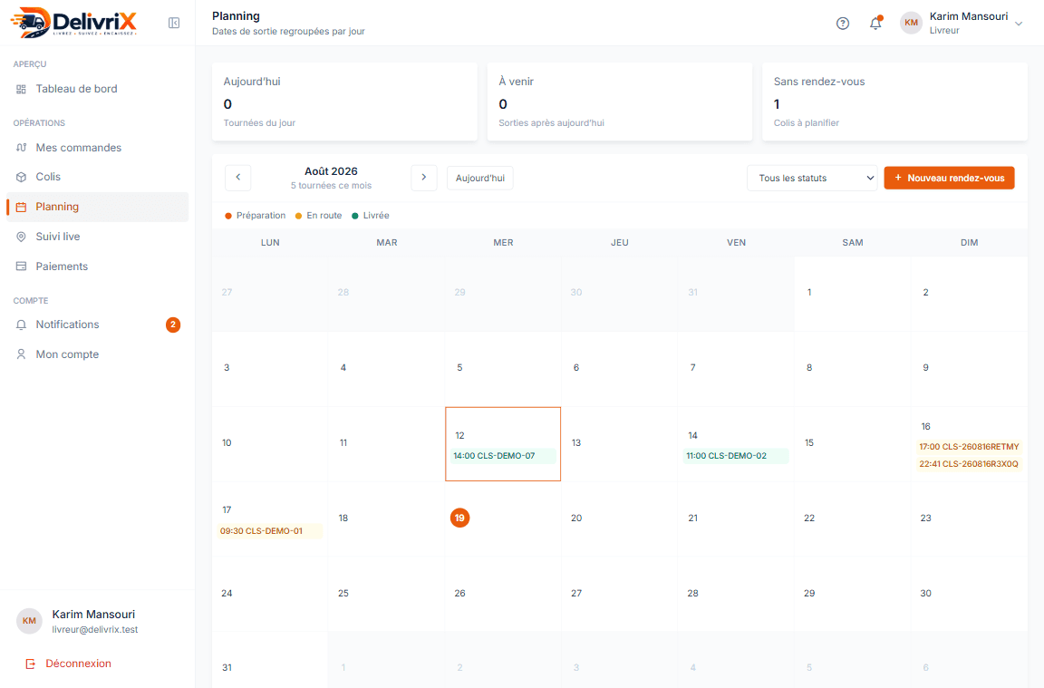Image resolution: width=1044 pixels, height=688 pixels.
Task: Click the Mon compte person icon
Action: [22, 354]
